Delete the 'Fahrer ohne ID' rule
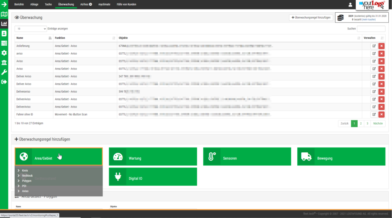392x218 pixels. [381, 115]
